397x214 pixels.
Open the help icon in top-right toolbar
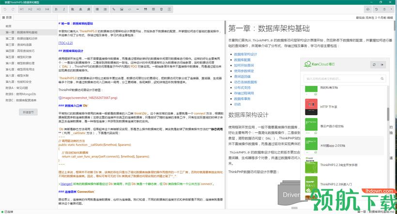pos(384,9)
